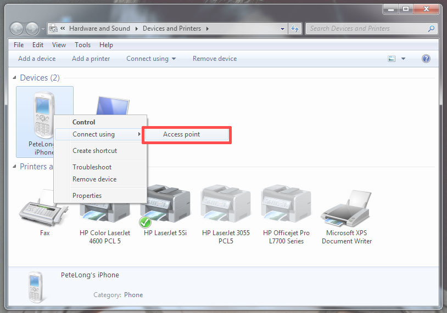Click the change view icon
The height and width of the screenshot is (313, 447).
pos(392,59)
